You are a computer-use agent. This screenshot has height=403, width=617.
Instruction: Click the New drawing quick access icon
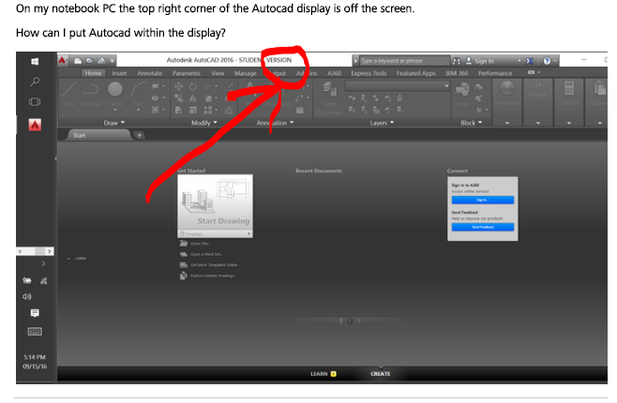pyautogui.click(x=78, y=61)
